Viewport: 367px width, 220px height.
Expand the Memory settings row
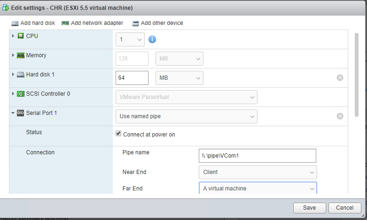coord(13,55)
